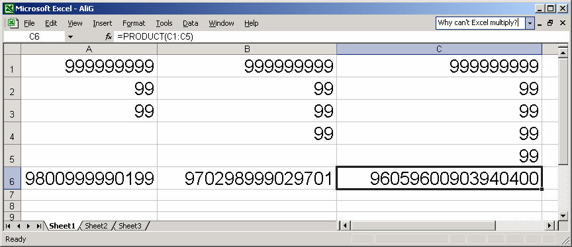Screen dimensions: 572x247
Task: Open the Window menu
Action: [x=221, y=23]
